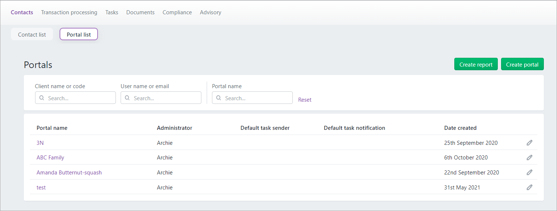Switch to the Contact list tab
Screen dimensions: 557x211
[x=32, y=34]
